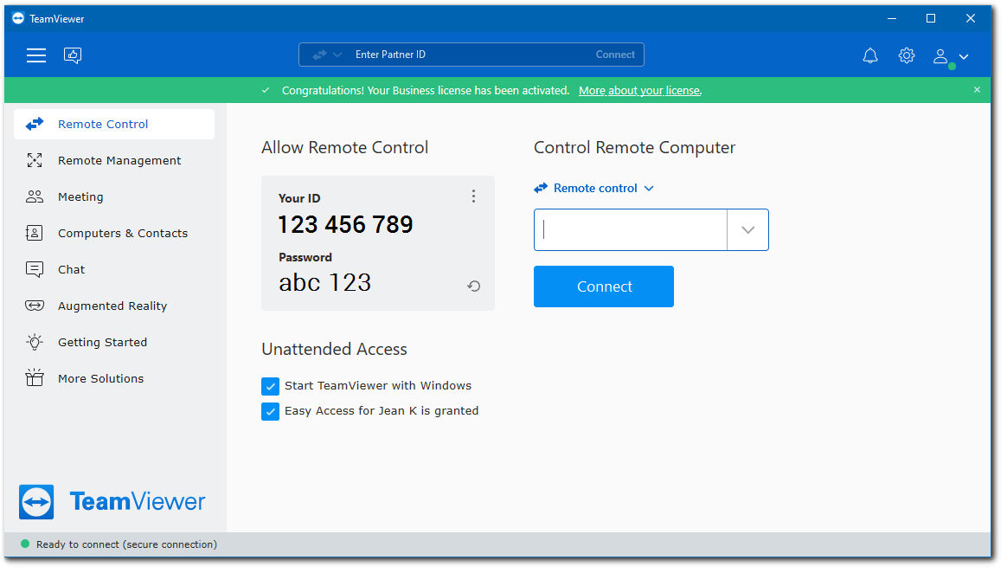Click Allow Remote Control heading
The height and width of the screenshot is (573, 1007).
[x=345, y=148]
